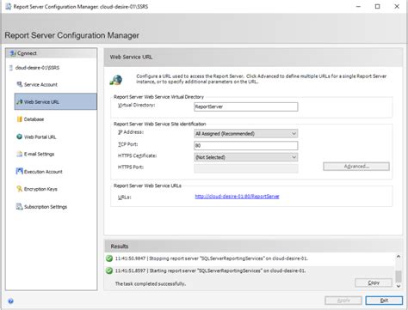Click the Apply button
Viewport: 408px width, 310px height.
[343, 301]
